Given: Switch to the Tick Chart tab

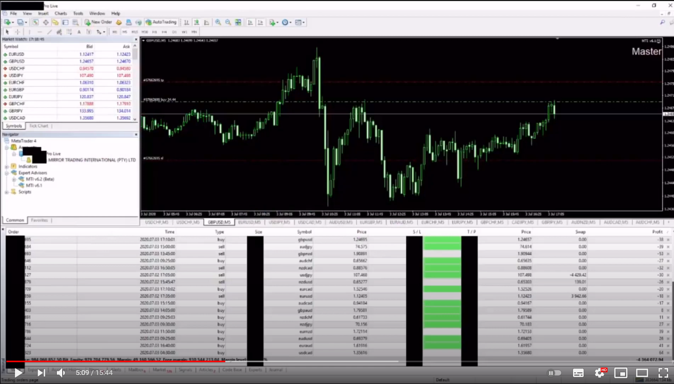Looking at the screenshot, I should tap(38, 126).
